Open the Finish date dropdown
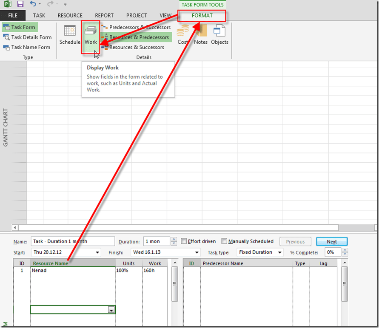 click(197, 252)
